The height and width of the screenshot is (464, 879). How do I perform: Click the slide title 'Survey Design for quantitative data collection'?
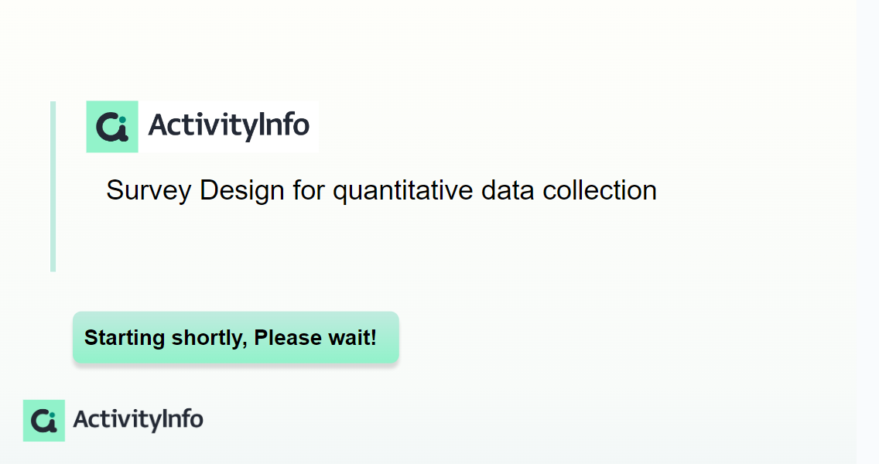(x=381, y=190)
